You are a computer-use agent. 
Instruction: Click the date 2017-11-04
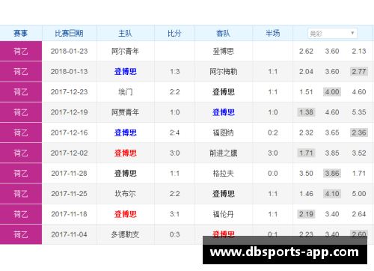pyautogui.click(x=69, y=234)
